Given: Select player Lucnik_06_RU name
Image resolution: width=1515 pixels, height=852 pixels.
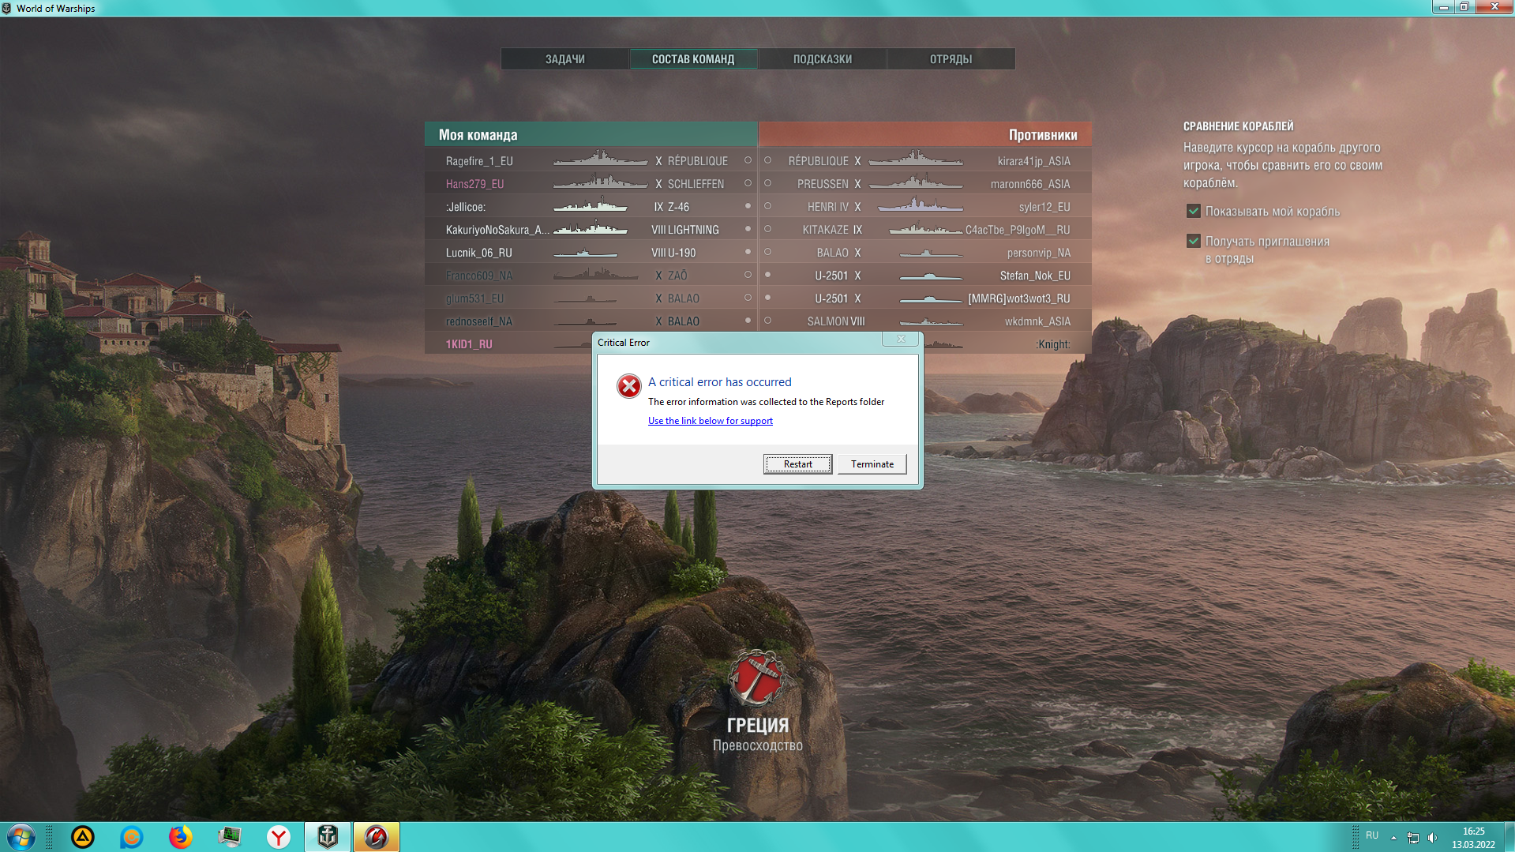Looking at the screenshot, I should click(x=479, y=253).
